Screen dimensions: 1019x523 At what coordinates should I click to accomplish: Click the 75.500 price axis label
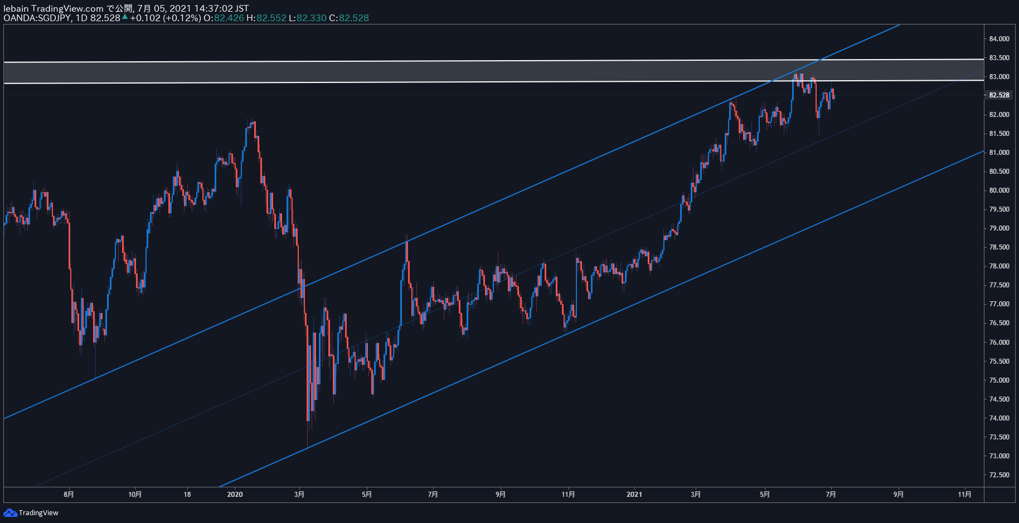pos(999,361)
